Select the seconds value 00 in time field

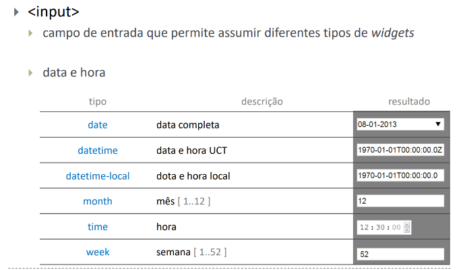(x=396, y=227)
